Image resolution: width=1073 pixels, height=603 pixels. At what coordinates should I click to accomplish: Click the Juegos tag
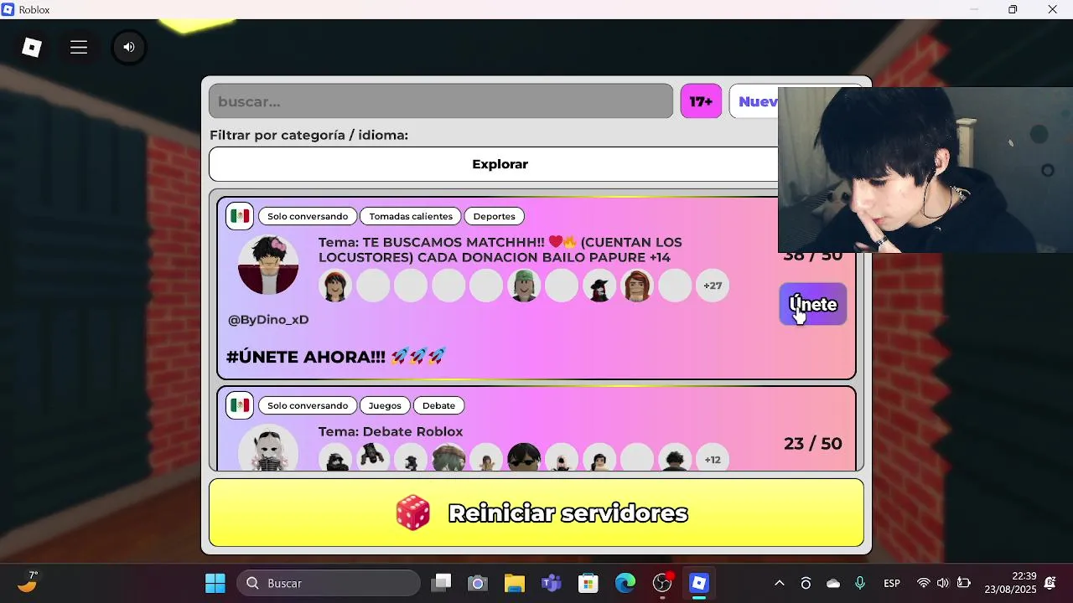tap(385, 405)
